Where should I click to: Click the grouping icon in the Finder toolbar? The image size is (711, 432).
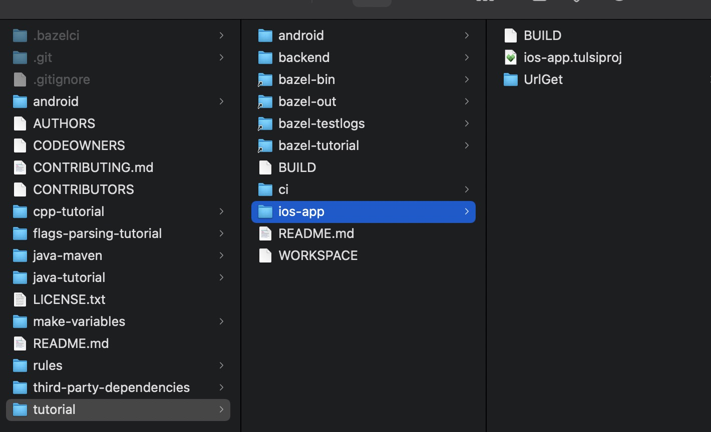pos(484,2)
